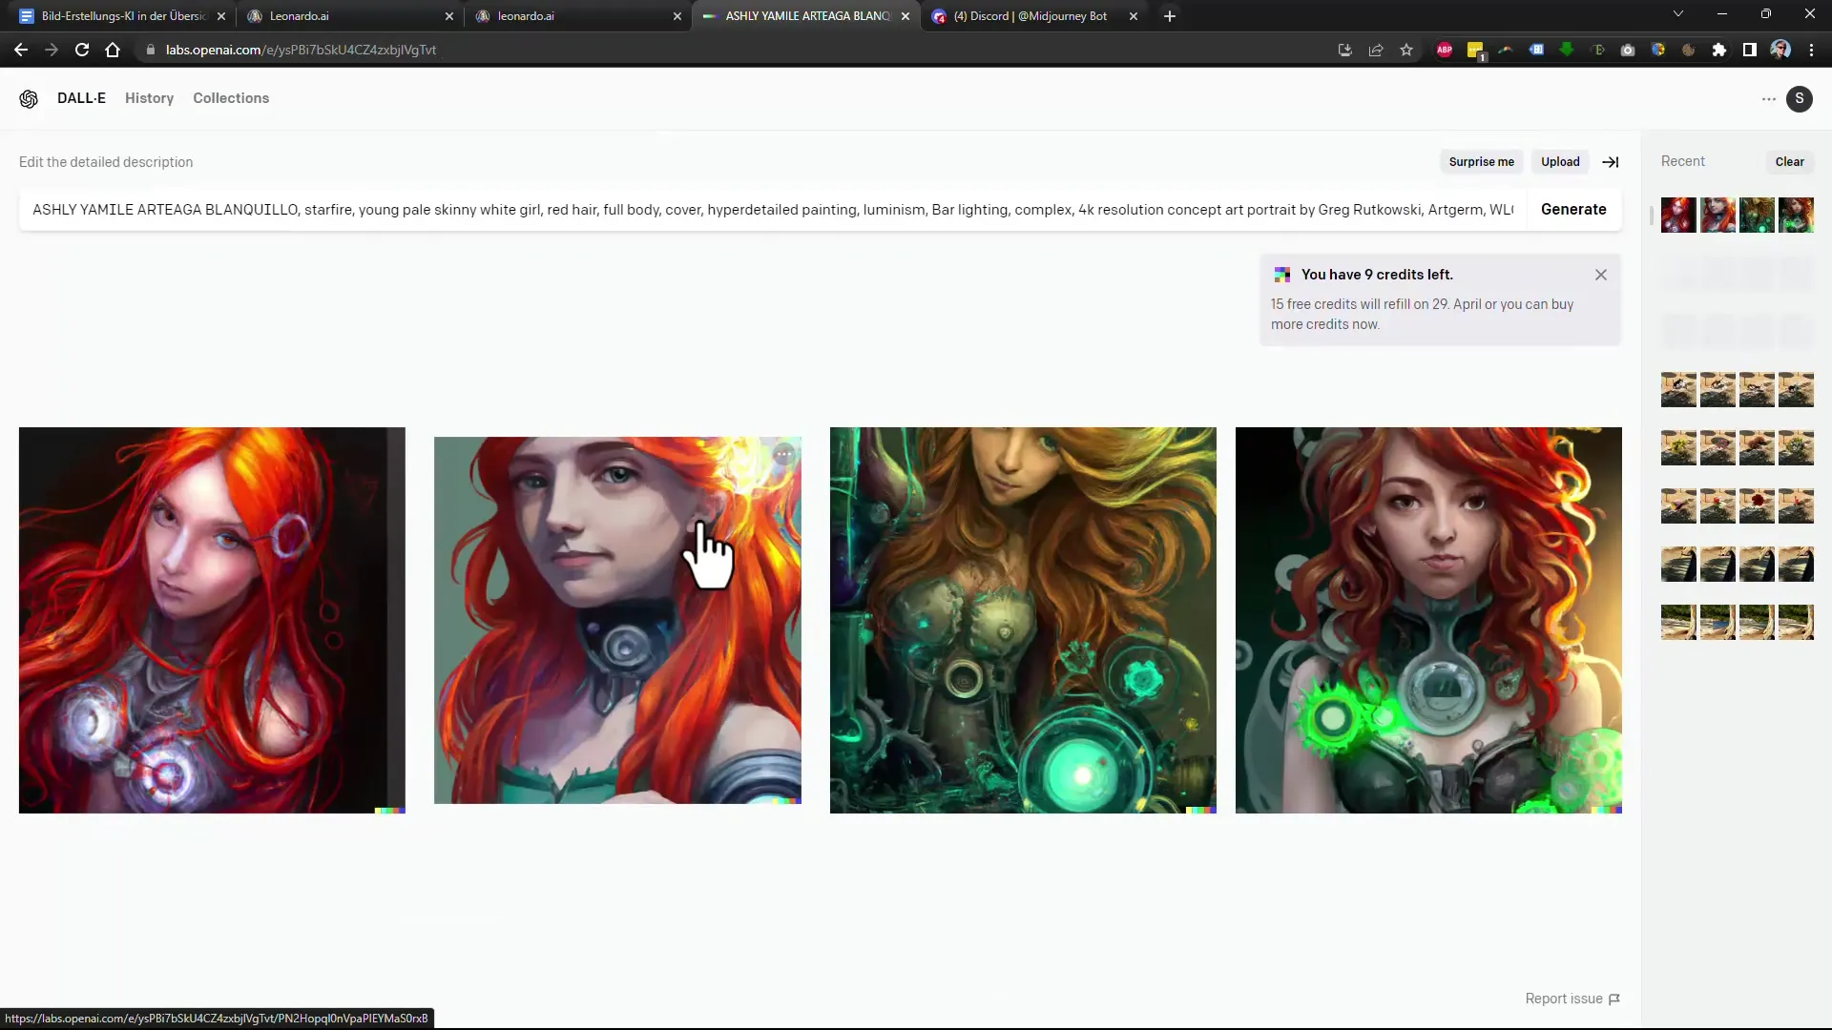Select the Recent label dropdown
Viewport: 1832px width, 1030px height.
point(1683,159)
